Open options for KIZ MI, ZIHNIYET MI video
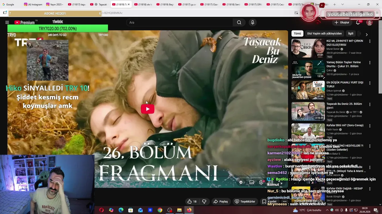The height and width of the screenshot is (214, 382). (x=370, y=41)
